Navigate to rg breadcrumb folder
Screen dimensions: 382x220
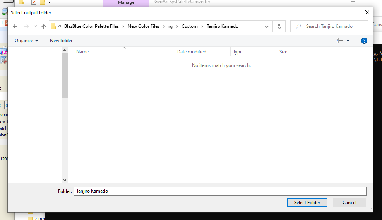click(x=170, y=26)
